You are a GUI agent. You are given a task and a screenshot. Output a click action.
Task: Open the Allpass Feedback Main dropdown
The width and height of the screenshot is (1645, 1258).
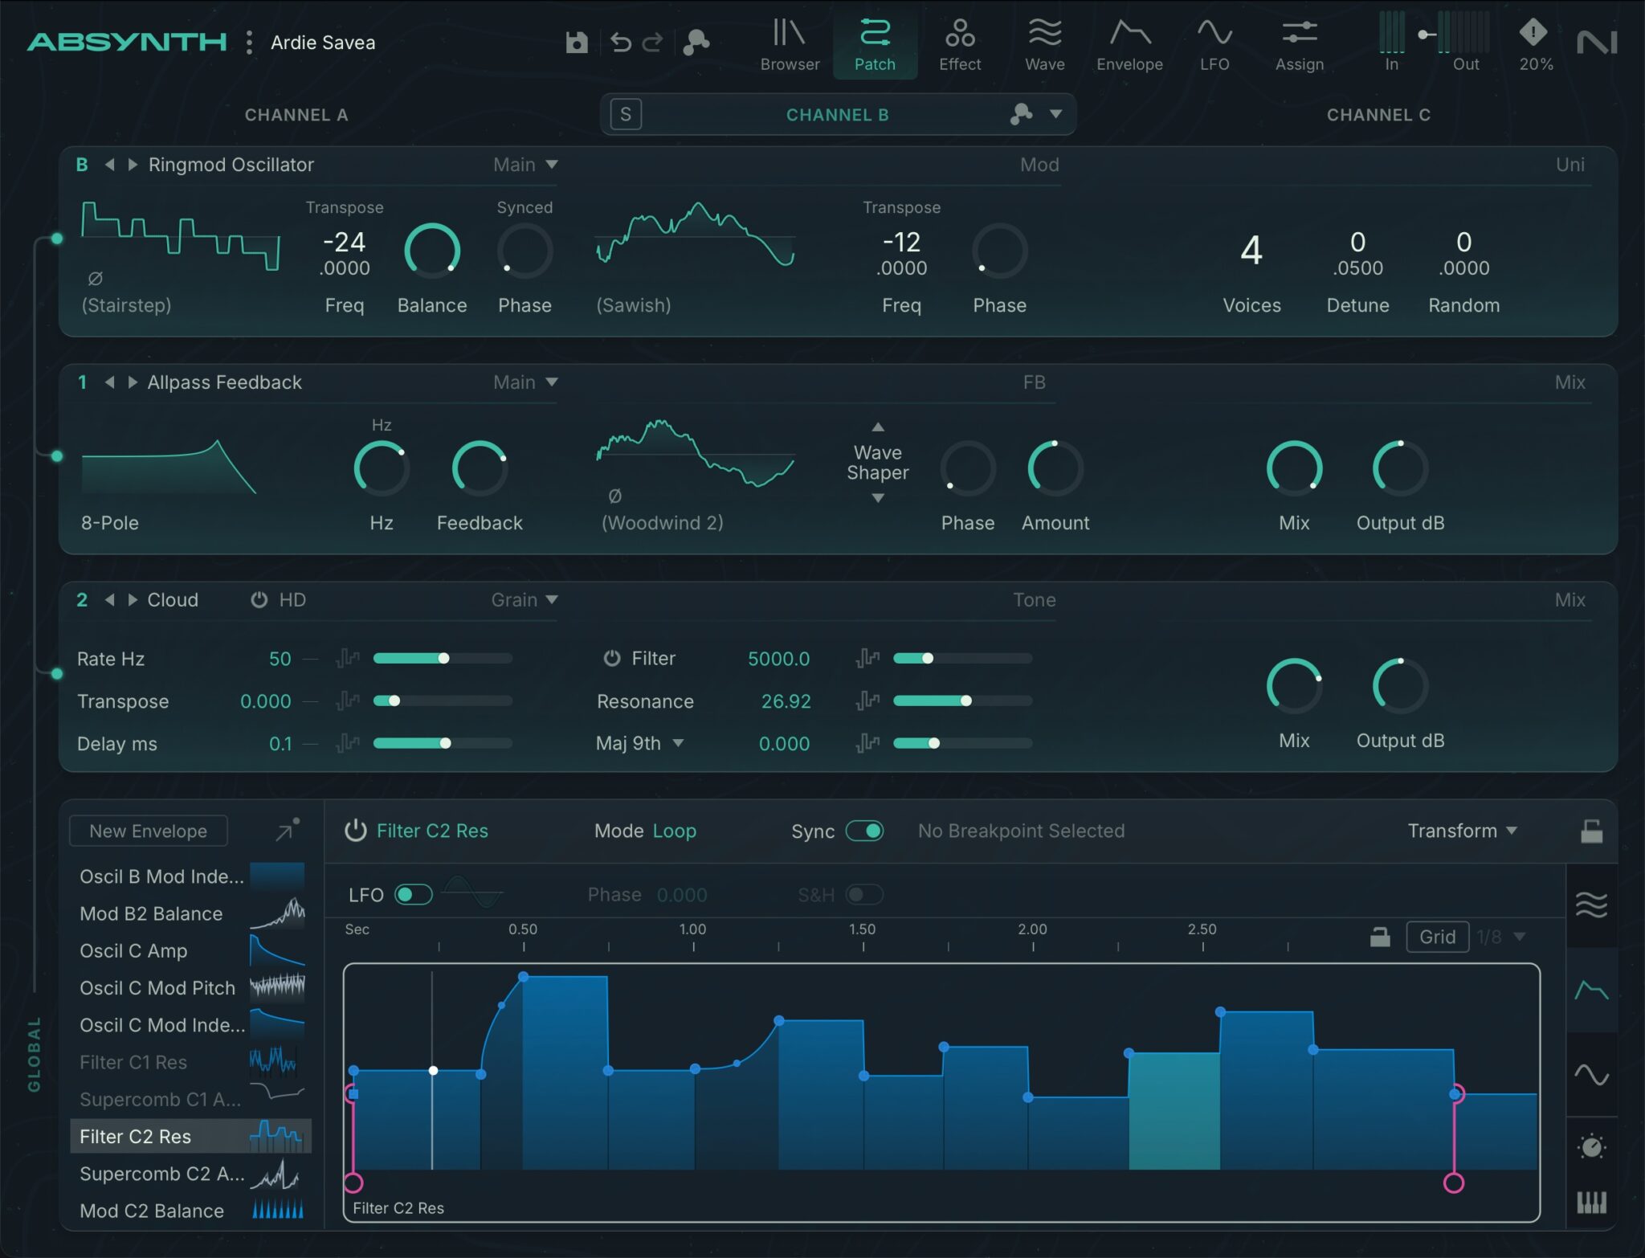click(x=526, y=382)
